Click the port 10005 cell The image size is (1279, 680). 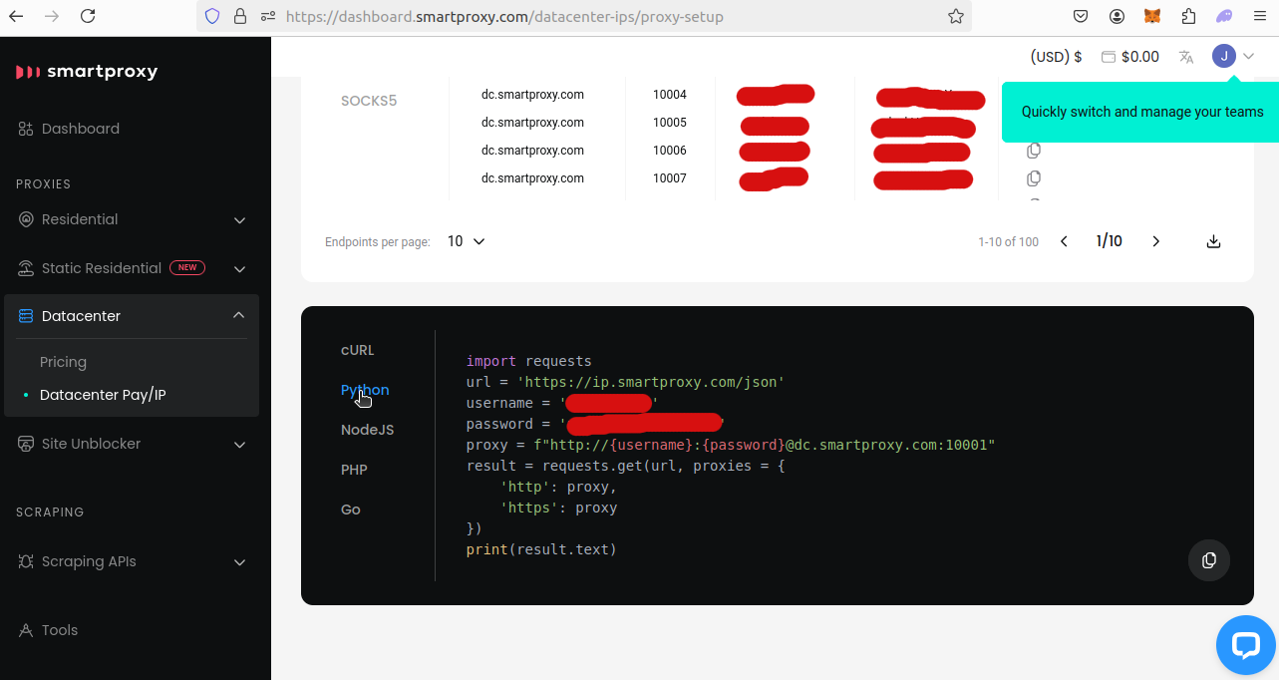[x=670, y=123]
